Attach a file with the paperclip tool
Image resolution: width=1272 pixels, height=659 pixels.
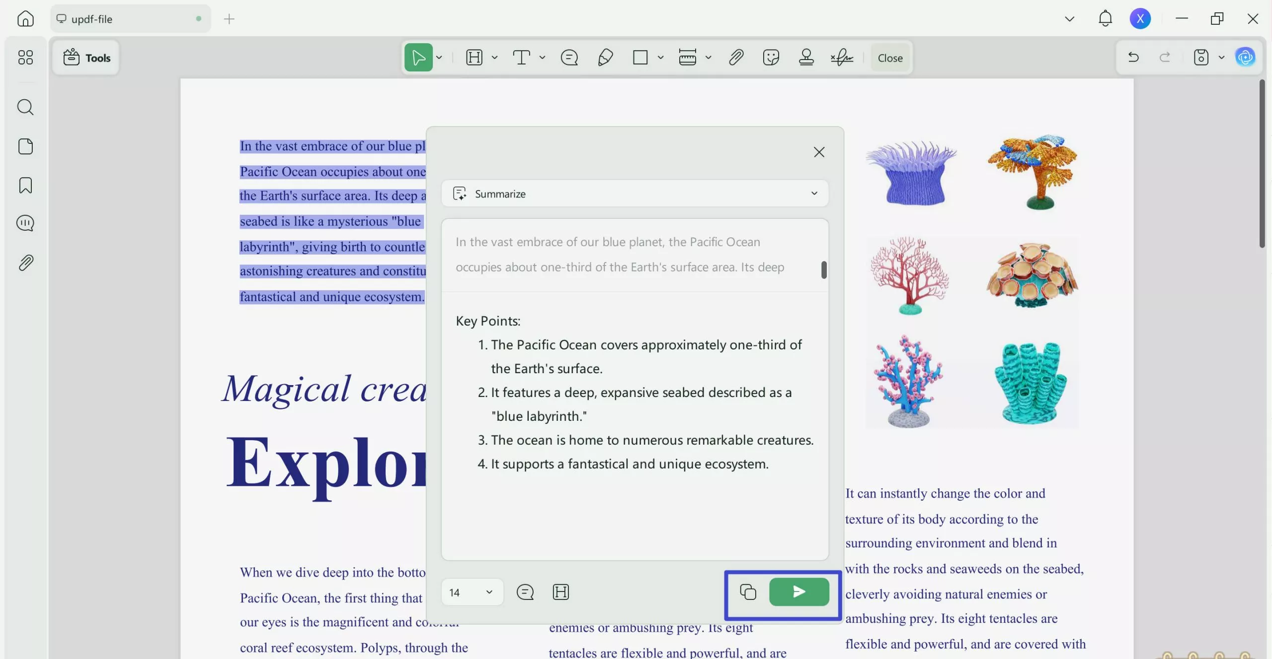point(736,58)
